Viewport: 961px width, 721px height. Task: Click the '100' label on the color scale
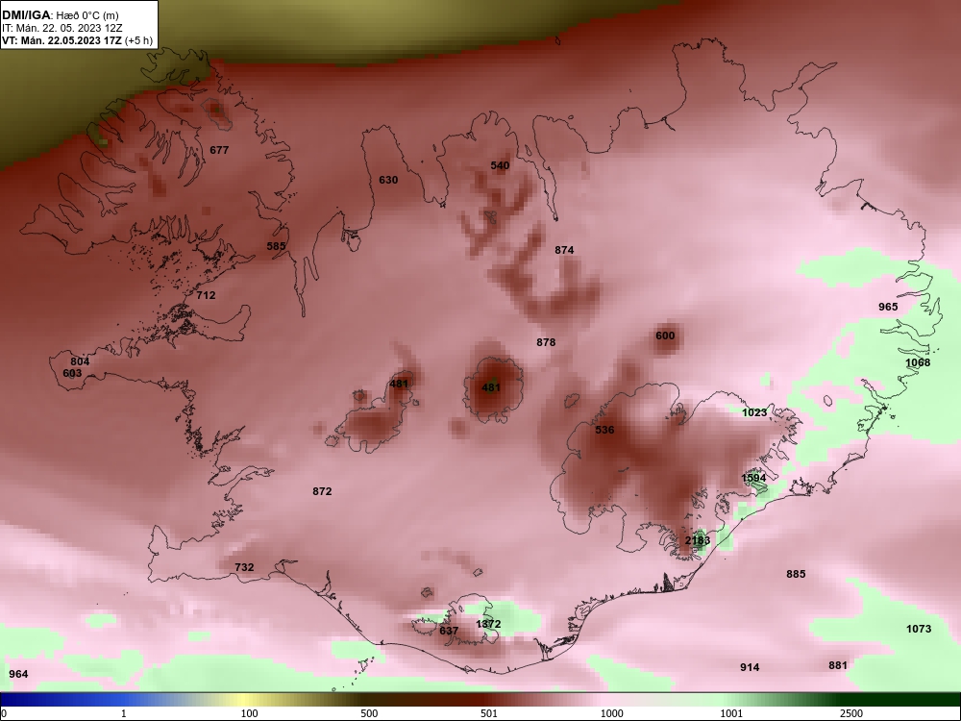click(x=250, y=713)
